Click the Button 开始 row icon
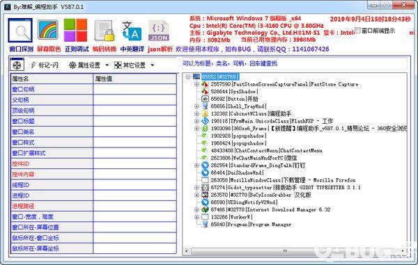The width and height of the screenshot is (418, 265). 205,99
